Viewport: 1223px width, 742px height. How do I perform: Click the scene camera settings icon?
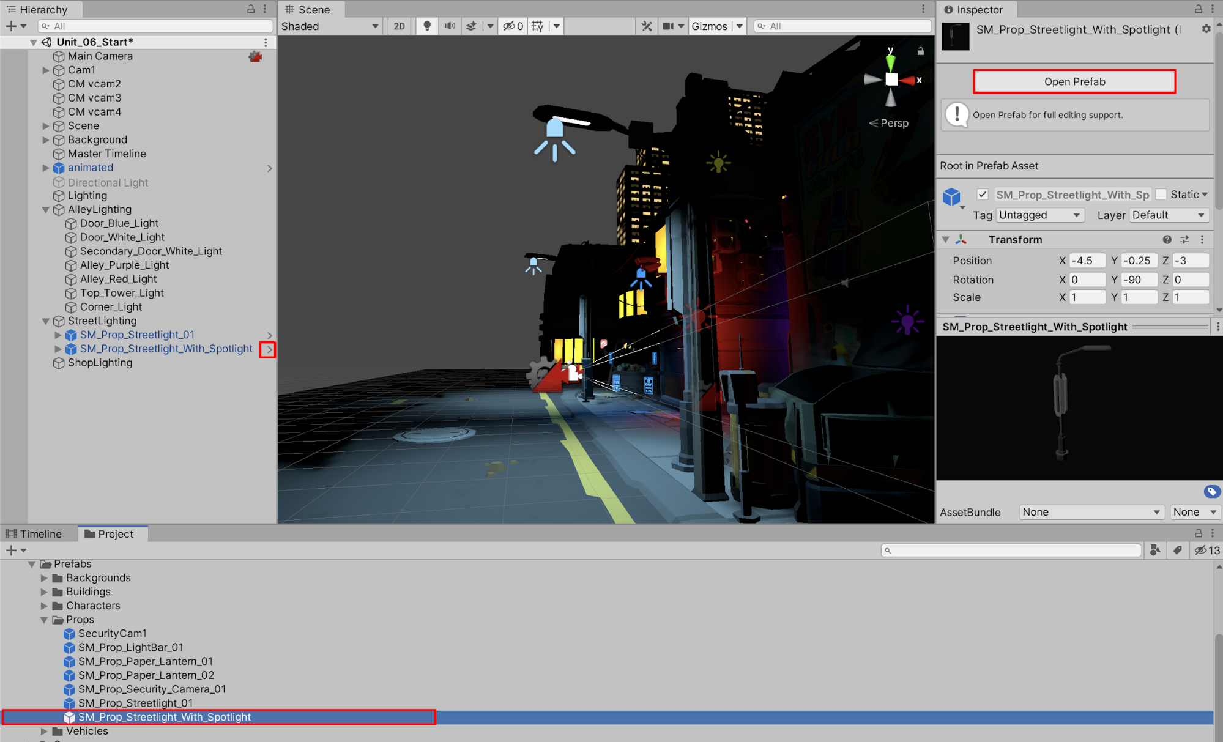668,26
